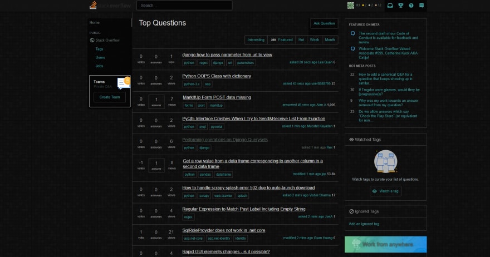
Task: Go to Home in left sidebar
Action: (94, 22)
